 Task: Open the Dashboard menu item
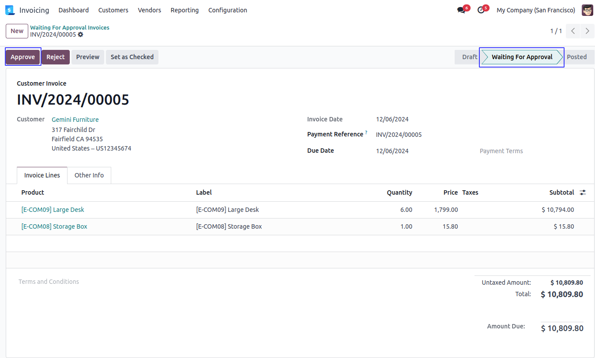pos(73,10)
